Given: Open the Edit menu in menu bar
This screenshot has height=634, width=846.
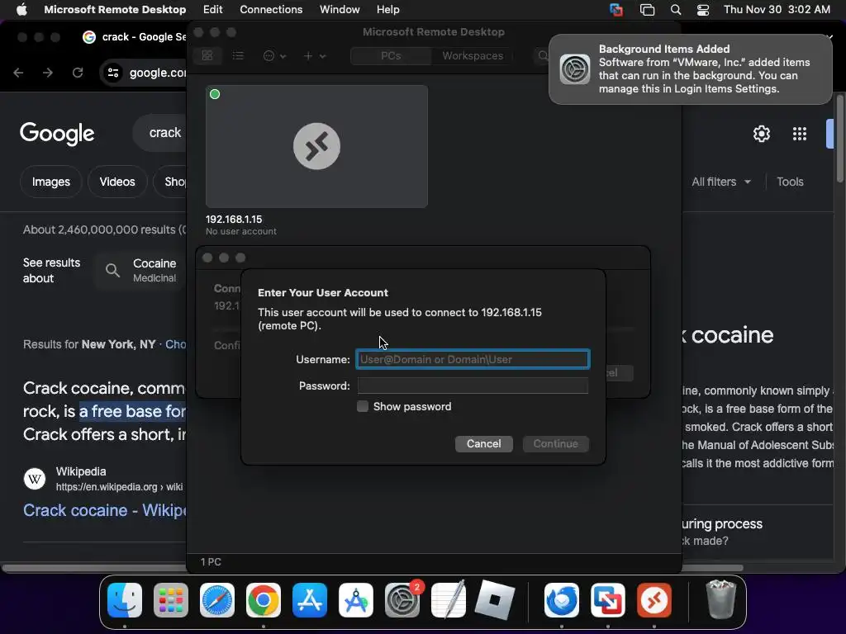Looking at the screenshot, I should coord(212,9).
